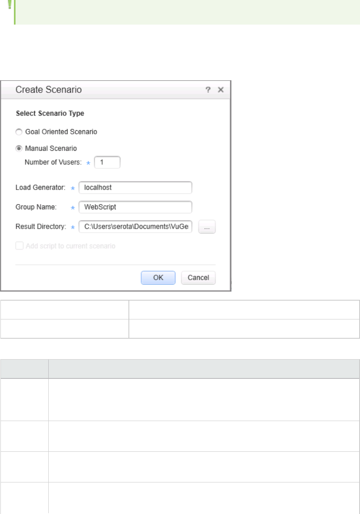Click the Group Name WebScript field
360x514 pixels.
[135, 207]
